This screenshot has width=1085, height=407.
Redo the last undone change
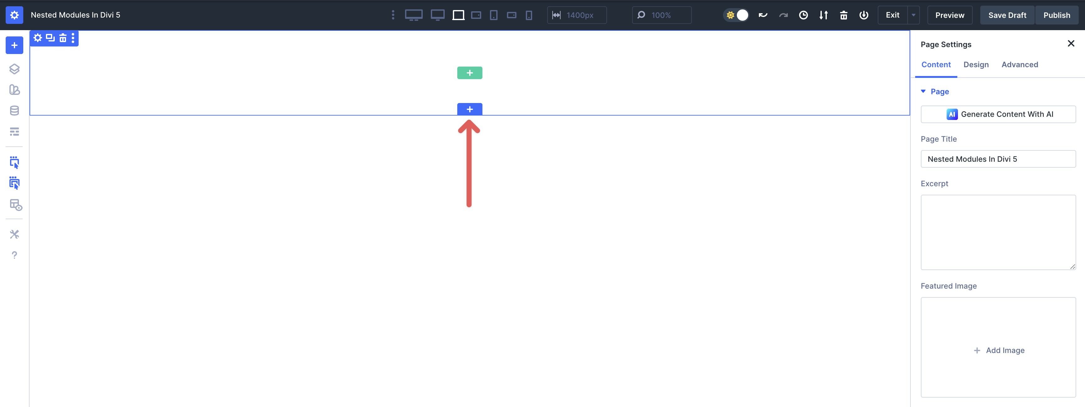(x=783, y=15)
